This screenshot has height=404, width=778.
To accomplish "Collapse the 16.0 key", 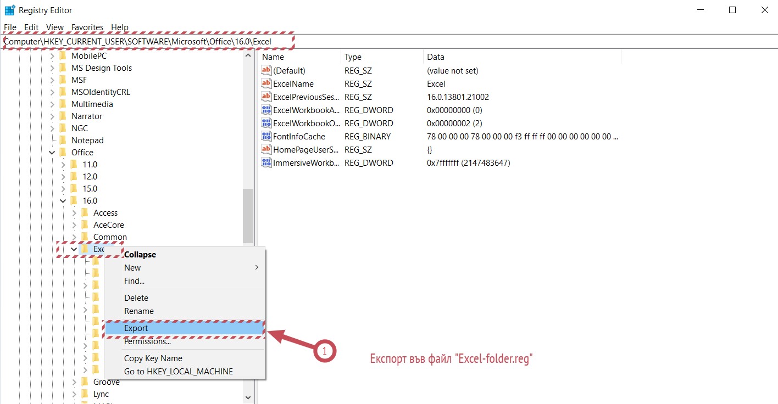I will coord(63,200).
